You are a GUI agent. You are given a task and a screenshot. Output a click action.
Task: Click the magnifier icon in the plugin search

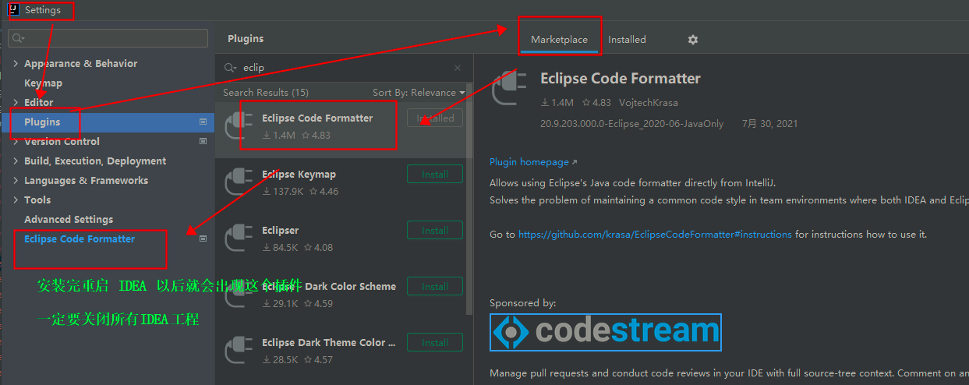231,68
